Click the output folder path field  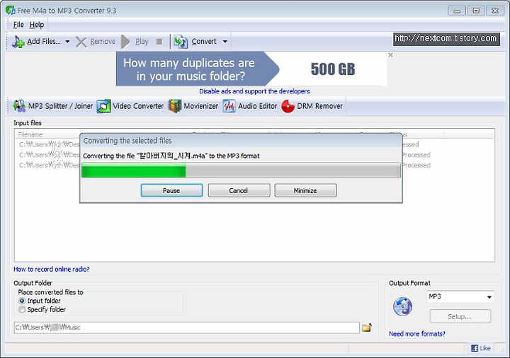[x=187, y=328]
